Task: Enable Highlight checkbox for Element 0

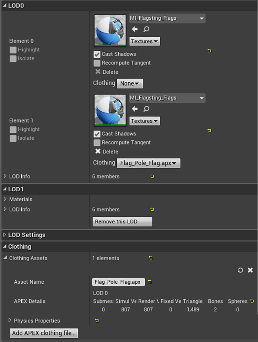Action: 13,50
